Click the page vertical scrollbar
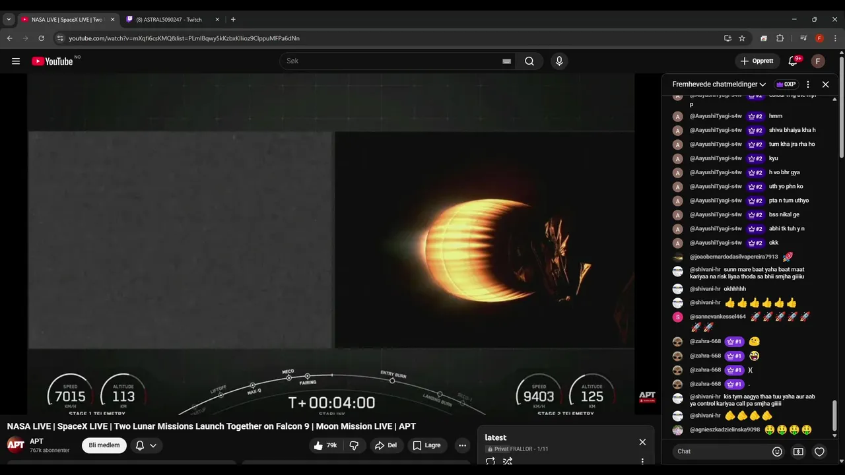This screenshot has height=475, width=845. [x=842, y=109]
